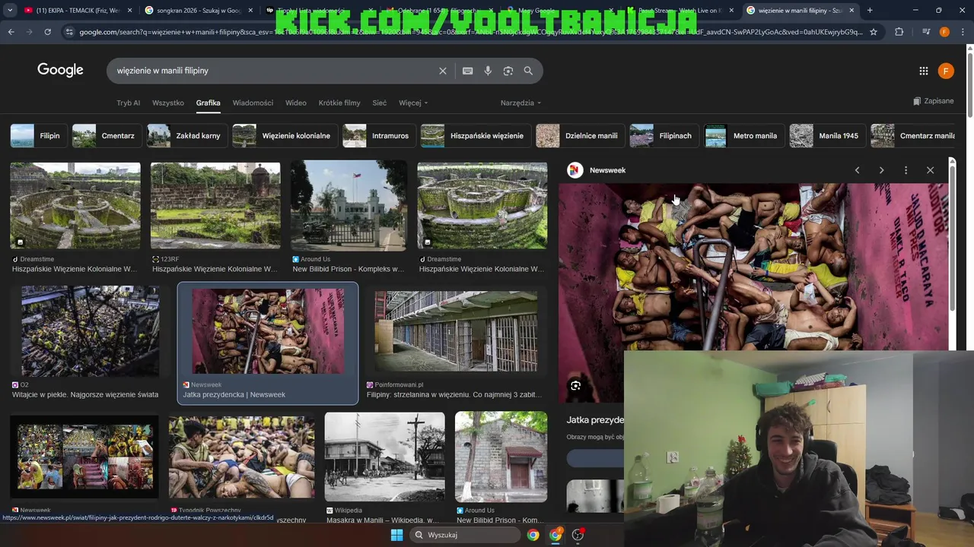The height and width of the screenshot is (547, 974).
Task: Switch to the songkran 2026 browser tab
Action: pos(199,11)
